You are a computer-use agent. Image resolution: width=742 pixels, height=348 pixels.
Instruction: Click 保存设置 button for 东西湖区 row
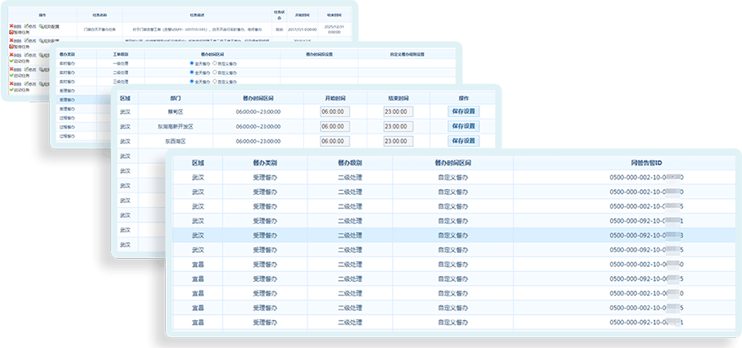click(x=462, y=141)
